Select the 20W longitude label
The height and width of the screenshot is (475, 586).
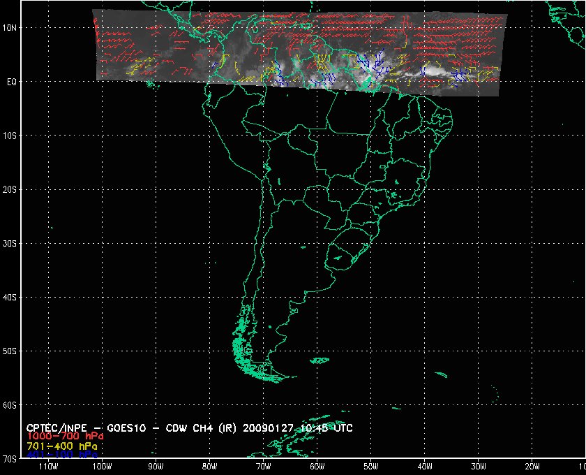coord(532,467)
